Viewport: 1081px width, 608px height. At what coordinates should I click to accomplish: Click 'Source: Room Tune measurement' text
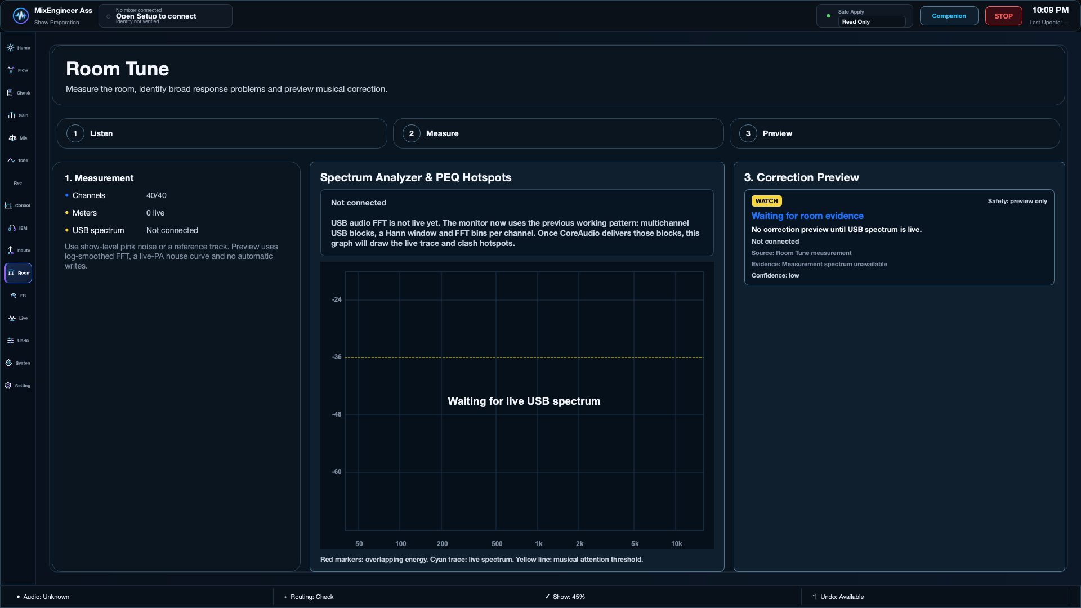[801, 253]
